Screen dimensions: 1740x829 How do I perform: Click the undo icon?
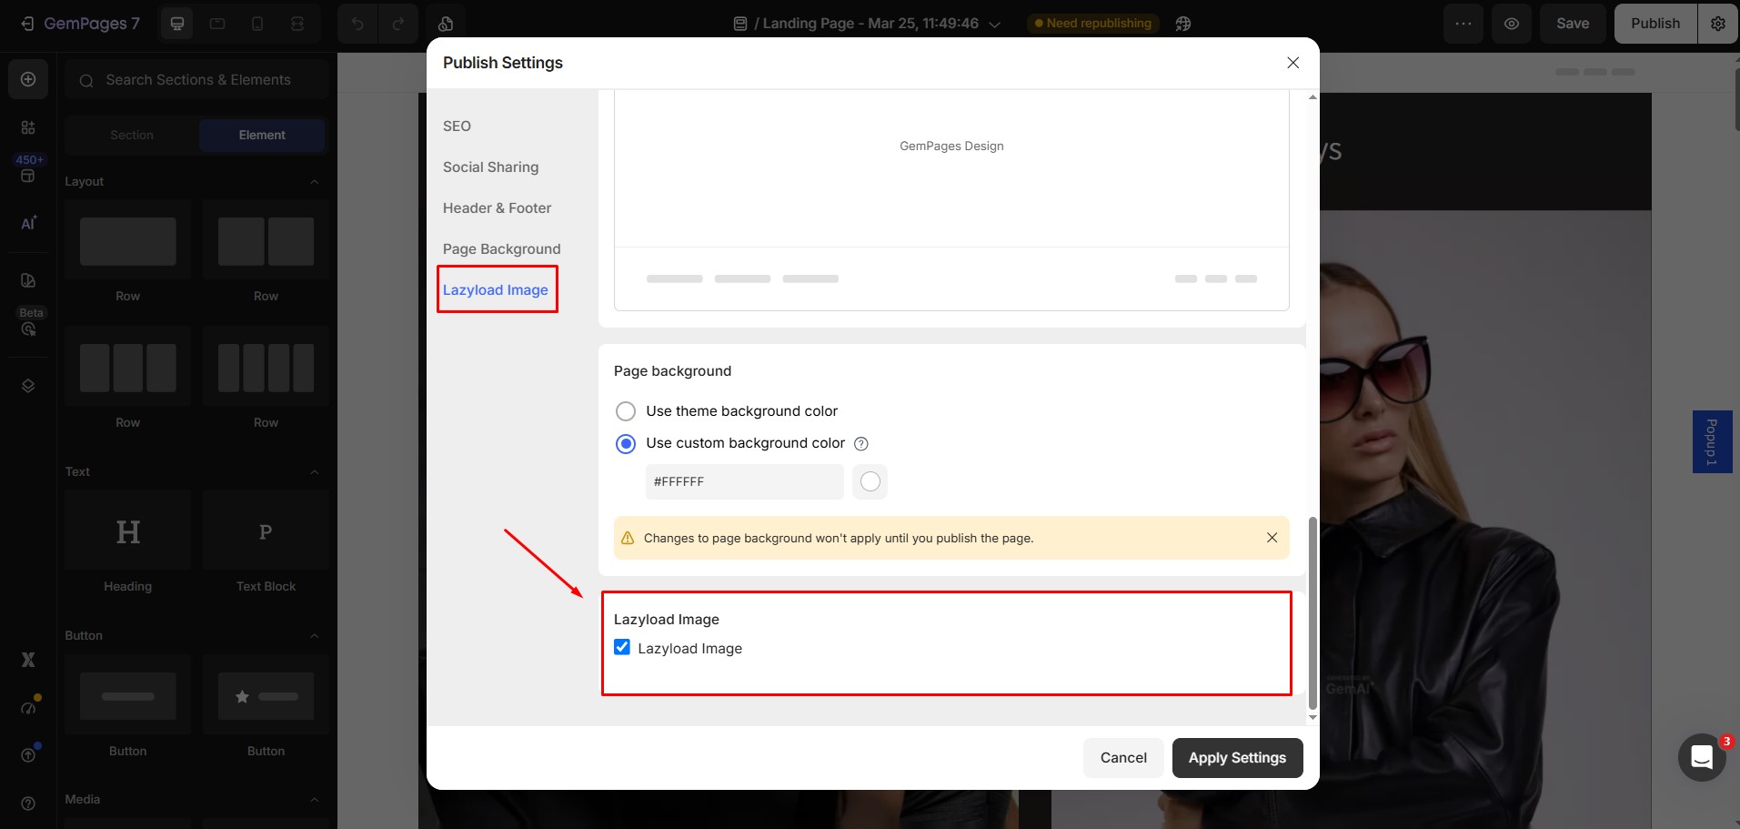click(x=357, y=24)
